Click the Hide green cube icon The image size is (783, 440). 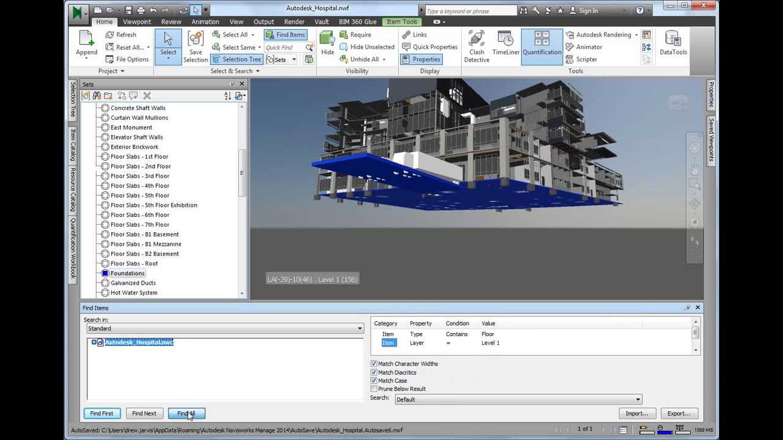(x=327, y=38)
